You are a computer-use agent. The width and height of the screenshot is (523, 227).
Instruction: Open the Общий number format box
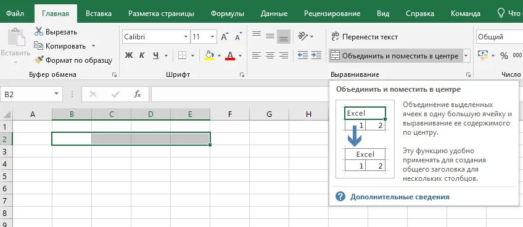500,37
